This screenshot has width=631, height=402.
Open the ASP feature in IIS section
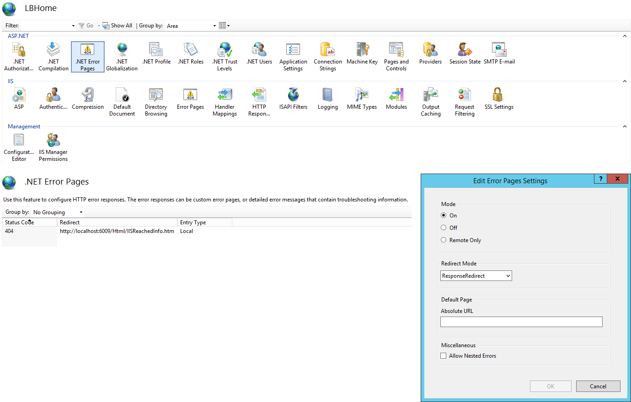point(19,99)
